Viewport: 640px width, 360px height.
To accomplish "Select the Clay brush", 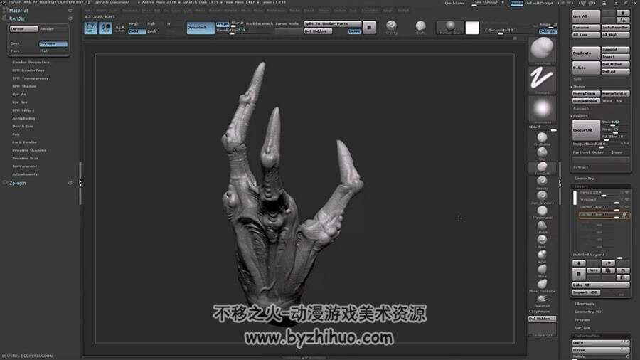I will [542, 152].
